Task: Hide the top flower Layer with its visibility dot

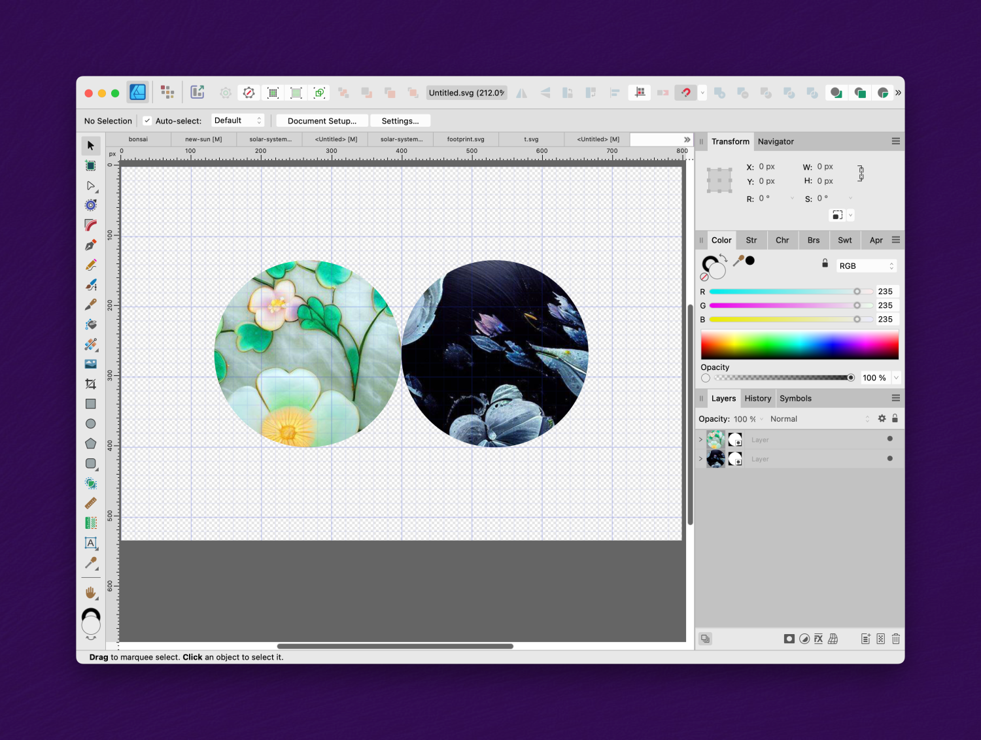Action: (x=889, y=439)
